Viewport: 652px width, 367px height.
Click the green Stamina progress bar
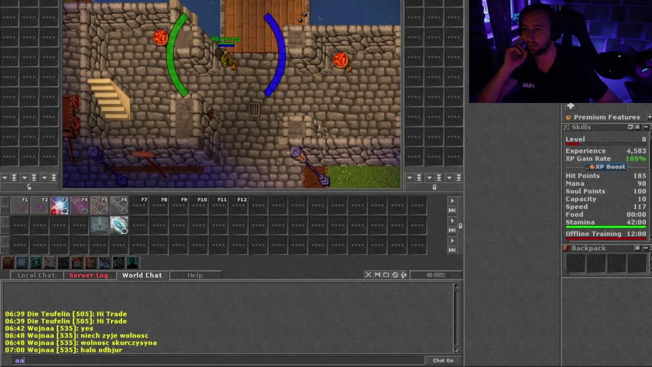tap(606, 227)
